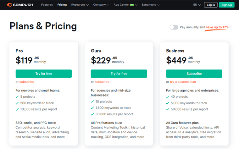This screenshot has height=149, width=239.
Task: Click subscribe link under Pro plan
Action: [27, 82]
